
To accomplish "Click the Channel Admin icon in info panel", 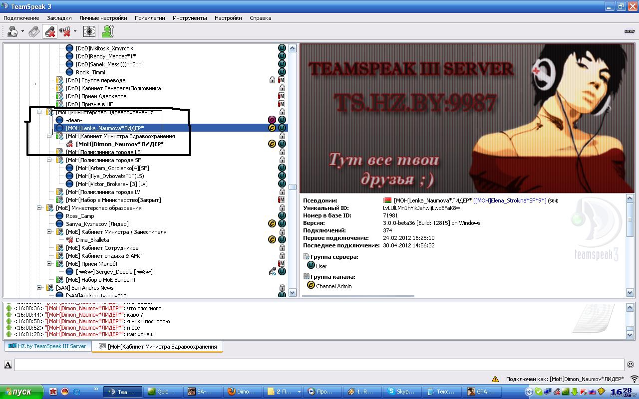I will [x=311, y=286].
